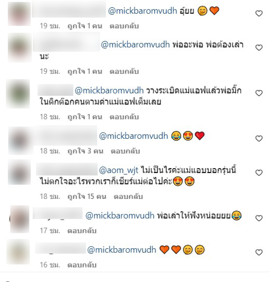Image resolution: width=270 pixels, height=282 pixels.
Task: Reply to the comment liked by 15 people
Action: (x=128, y=197)
